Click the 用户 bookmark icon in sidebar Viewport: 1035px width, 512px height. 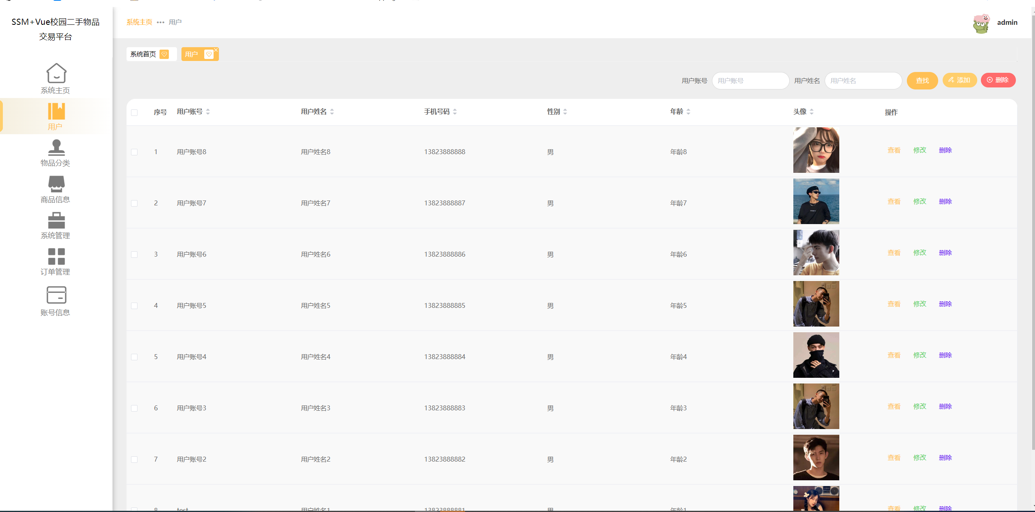click(x=56, y=111)
